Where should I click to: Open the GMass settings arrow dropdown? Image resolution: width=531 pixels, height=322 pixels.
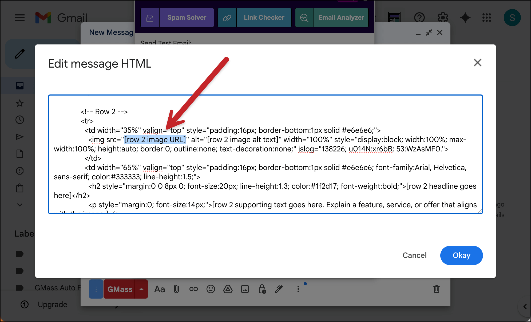pos(141,289)
